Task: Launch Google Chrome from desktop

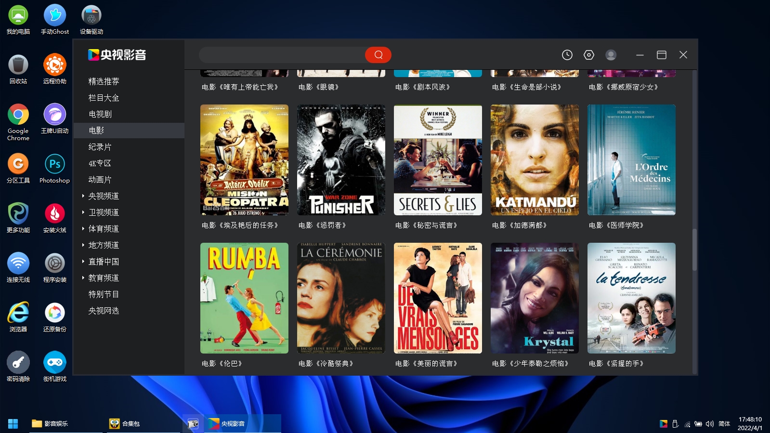Action: pyautogui.click(x=18, y=122)
